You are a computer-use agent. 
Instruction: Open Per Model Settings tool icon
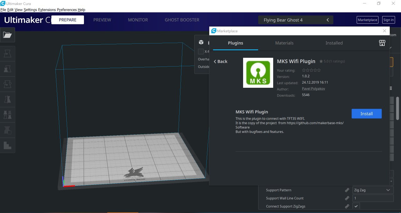click(x=8, y=115)
